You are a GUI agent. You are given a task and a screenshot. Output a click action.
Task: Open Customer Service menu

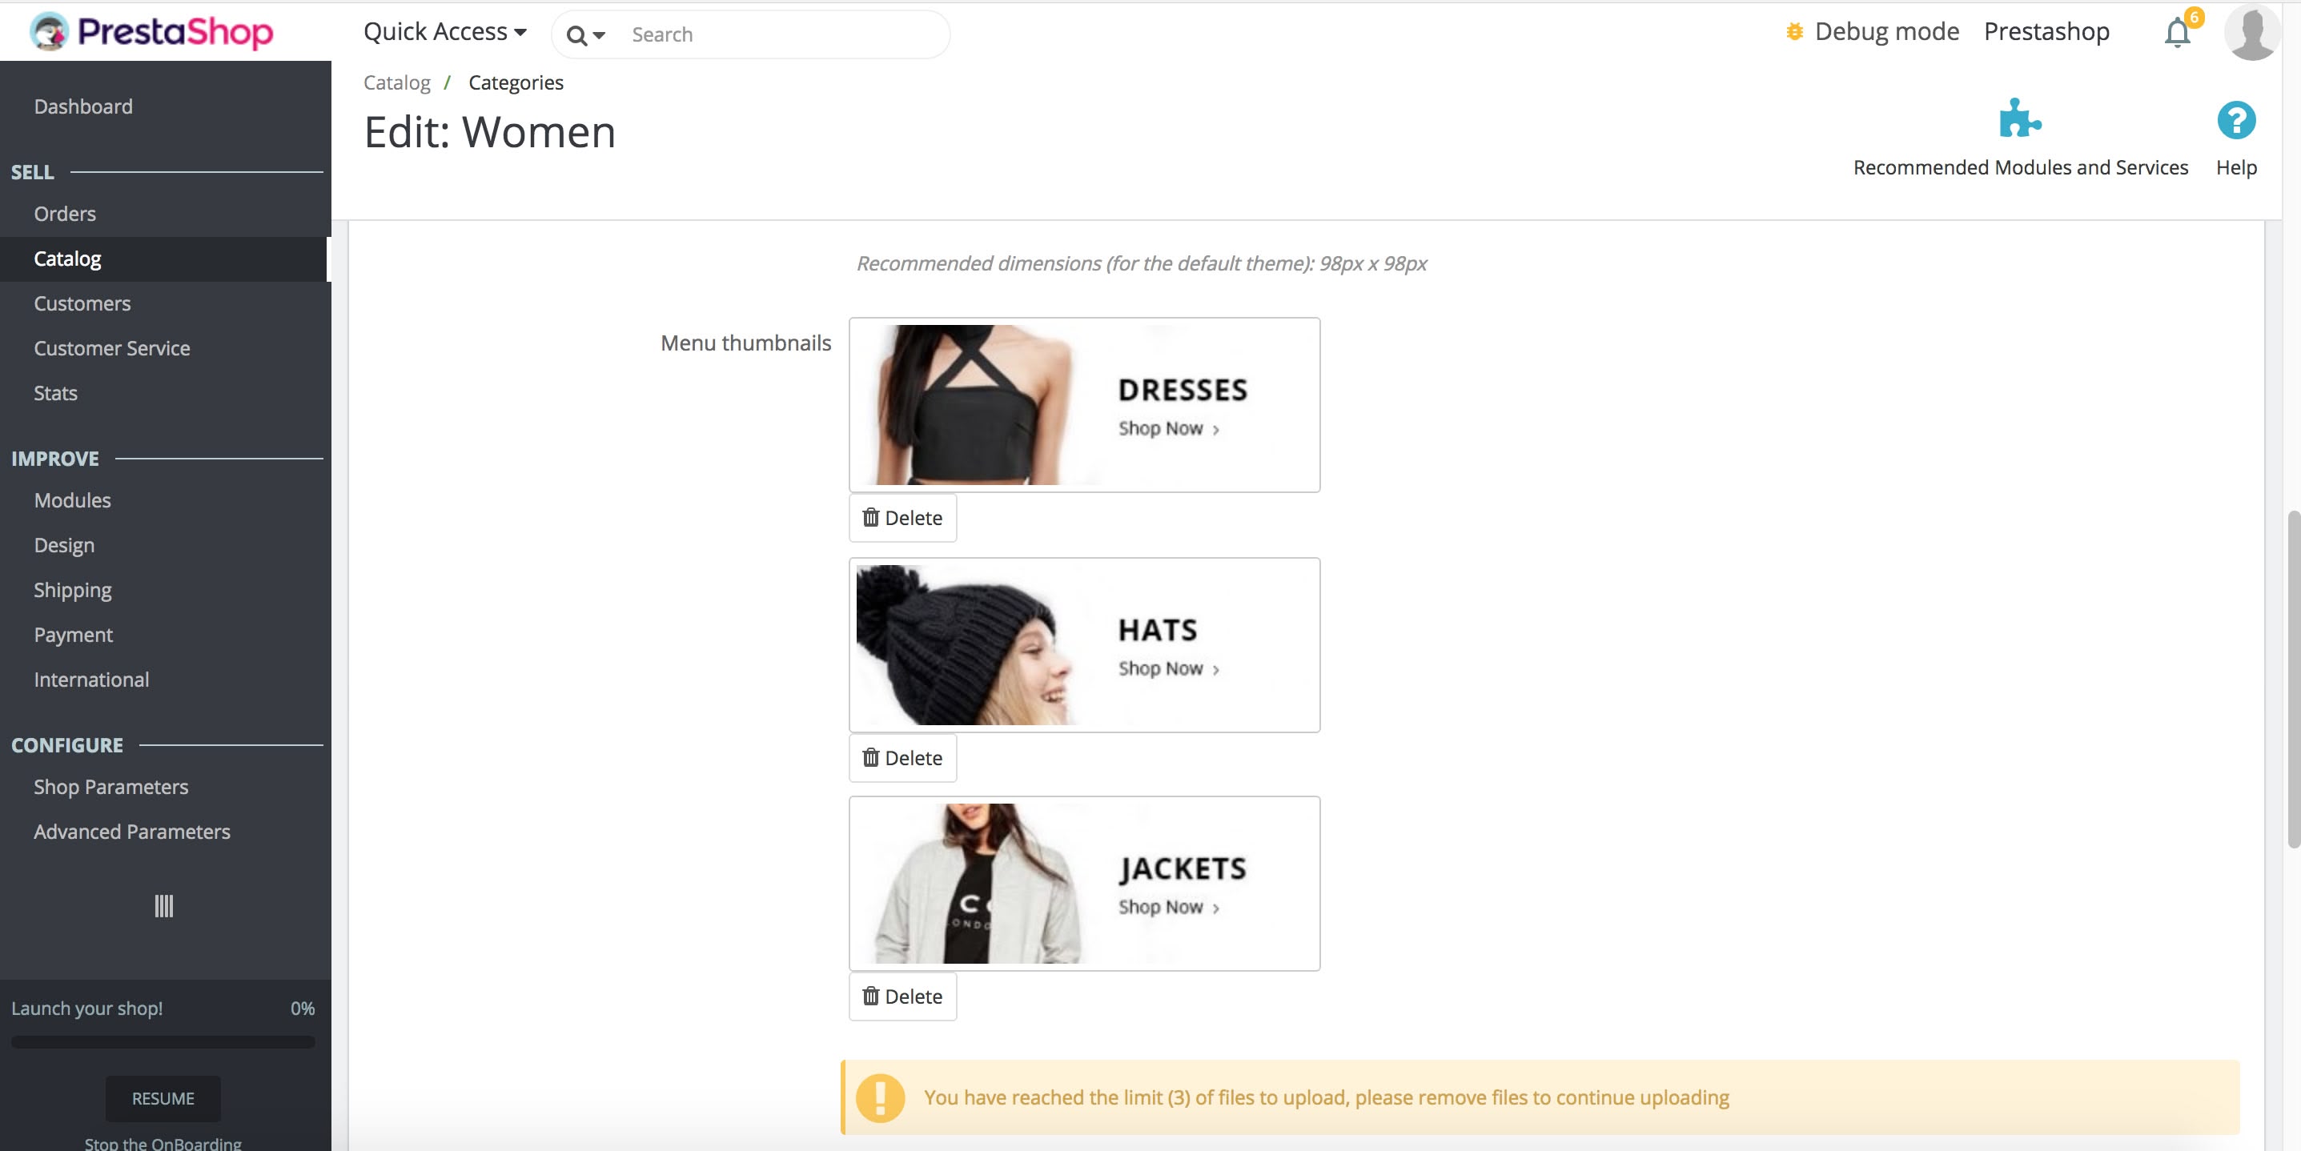111,348
